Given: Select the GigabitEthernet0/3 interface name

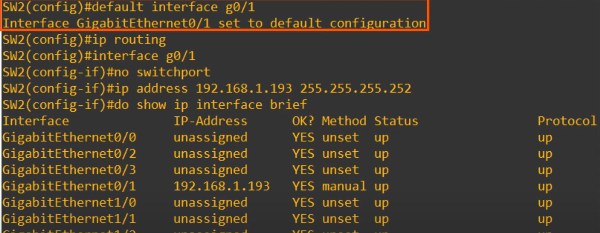Looking at the screenshot, I should pyautogui.click(x=69, y=170).
